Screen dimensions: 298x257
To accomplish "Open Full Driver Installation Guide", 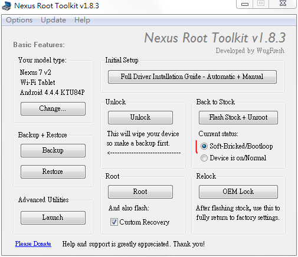I will pos(192,77).
